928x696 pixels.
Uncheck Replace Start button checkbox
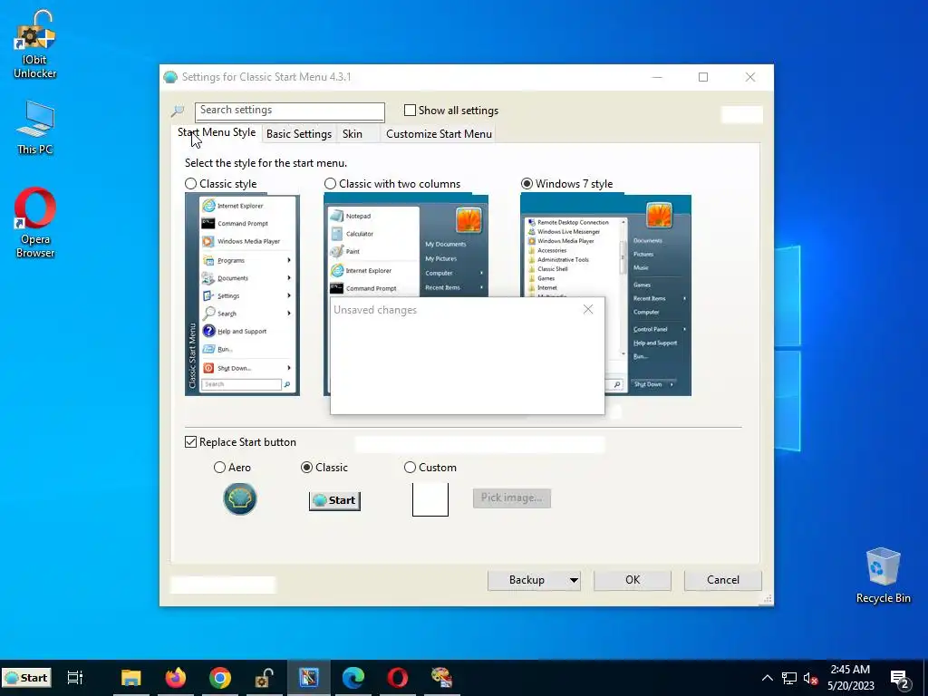[190, 442]
